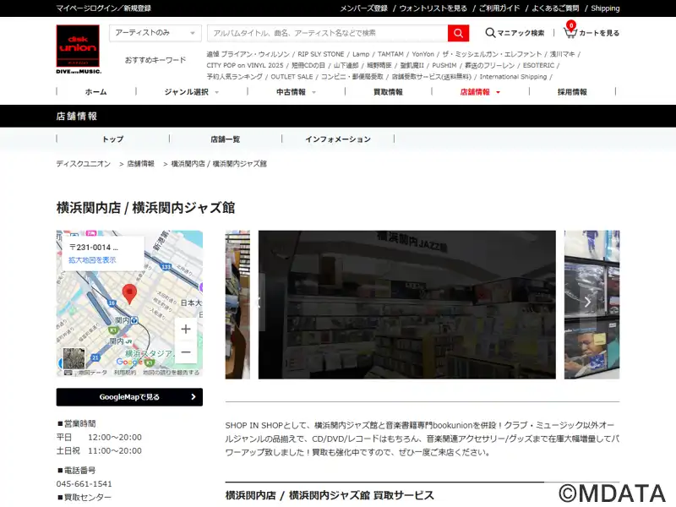676x507 pixels.
Task: Click the red search magnifier button
Action: (x=458, y=33)
